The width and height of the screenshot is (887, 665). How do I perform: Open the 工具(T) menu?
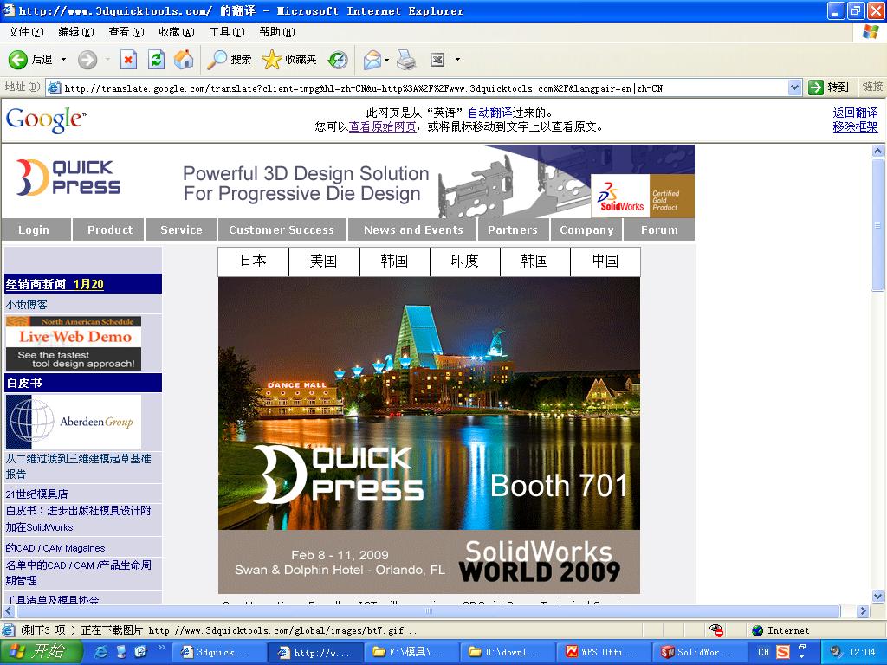click(227, 32)
